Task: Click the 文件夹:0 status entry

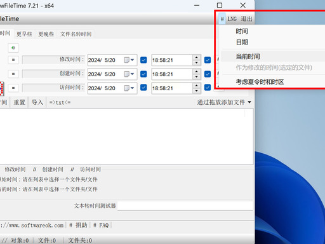Action: point(80,241)
